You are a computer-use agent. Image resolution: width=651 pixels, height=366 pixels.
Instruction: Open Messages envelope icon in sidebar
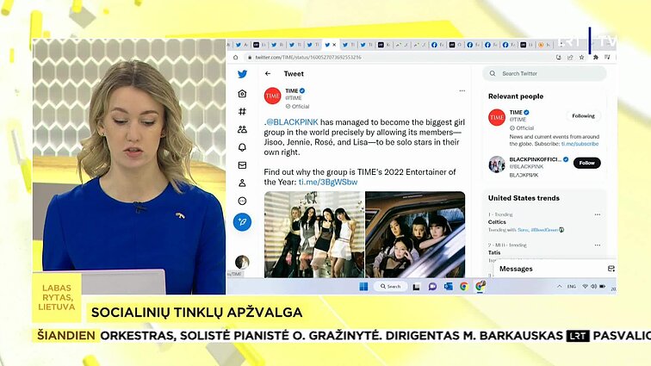(x=243, y=165)
